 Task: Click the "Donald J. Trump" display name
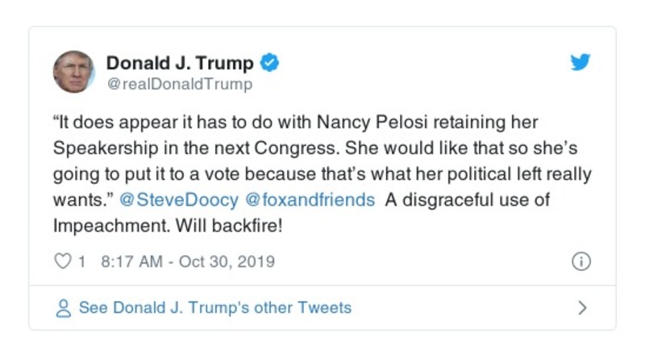pos(180,63)
